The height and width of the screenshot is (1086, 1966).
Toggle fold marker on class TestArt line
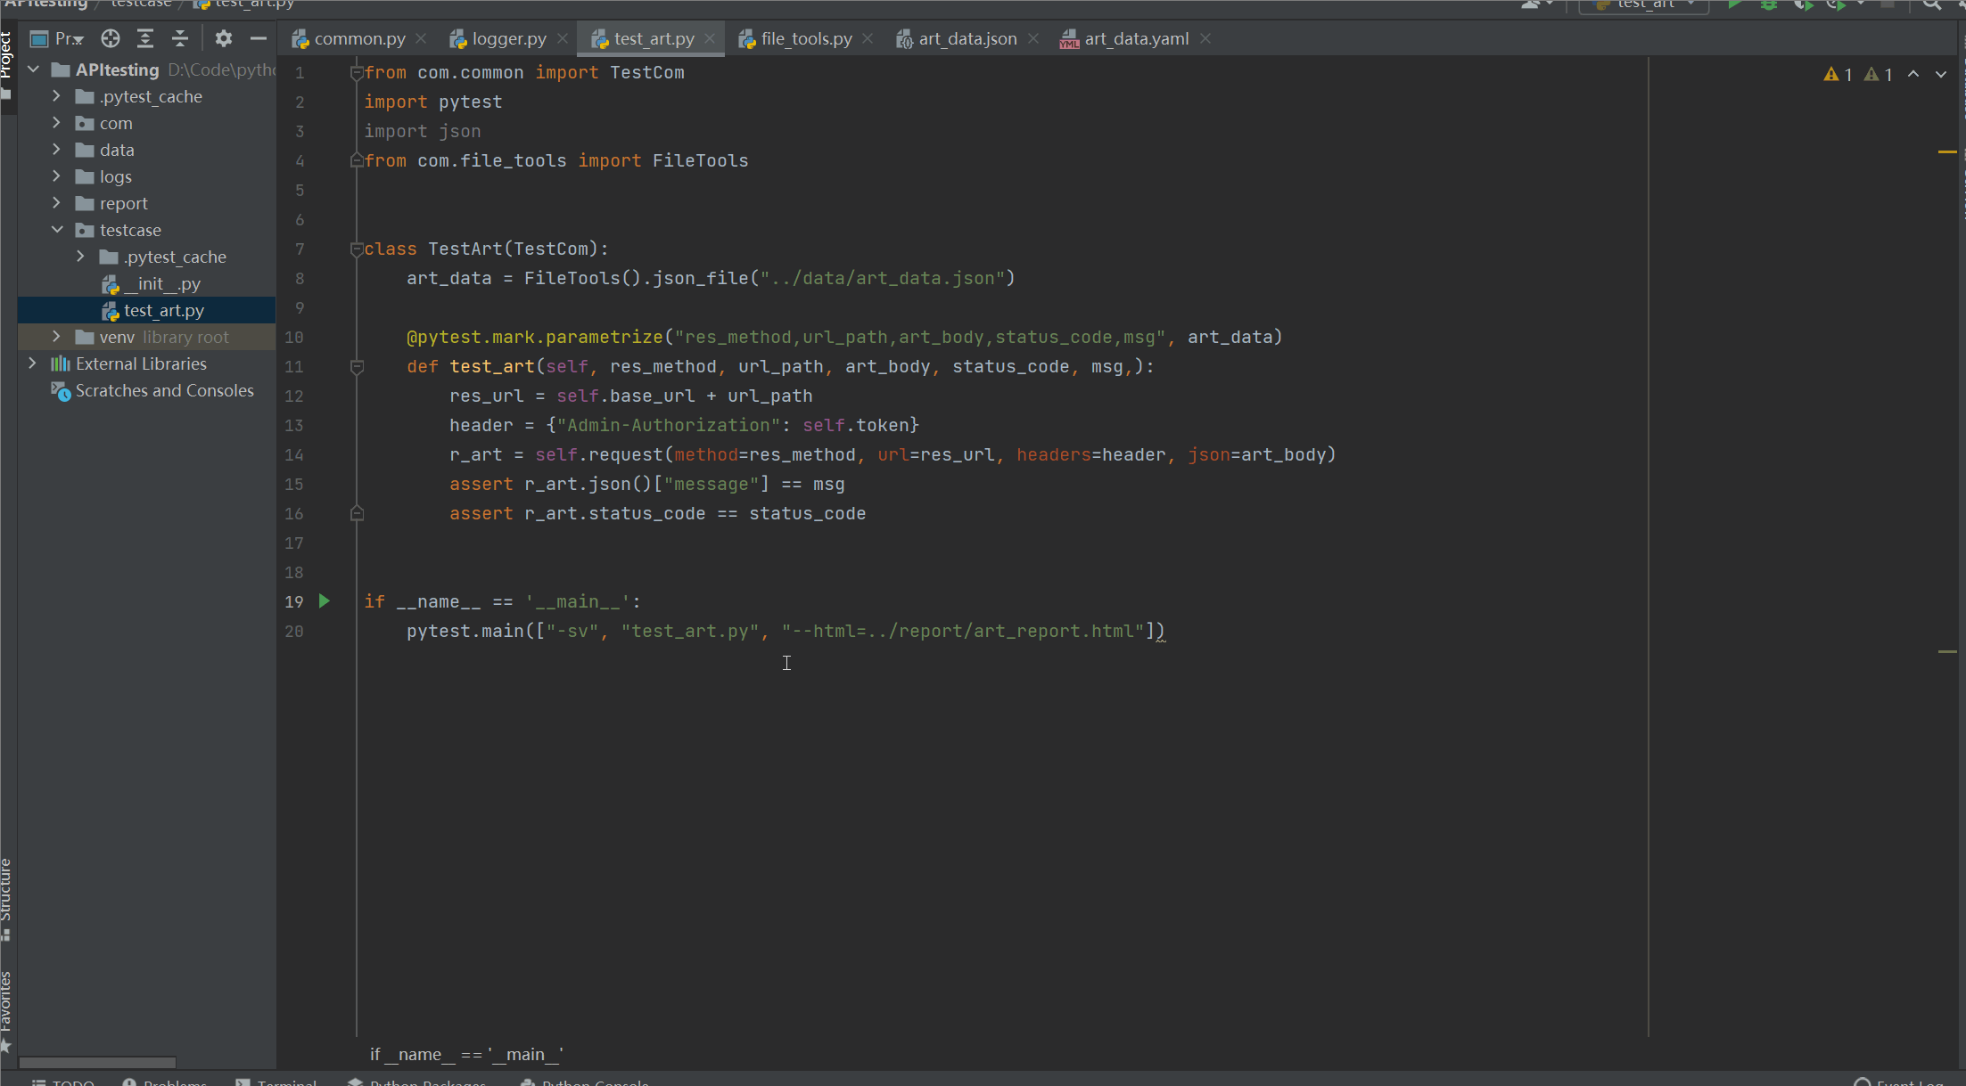[x=357, y=249]
